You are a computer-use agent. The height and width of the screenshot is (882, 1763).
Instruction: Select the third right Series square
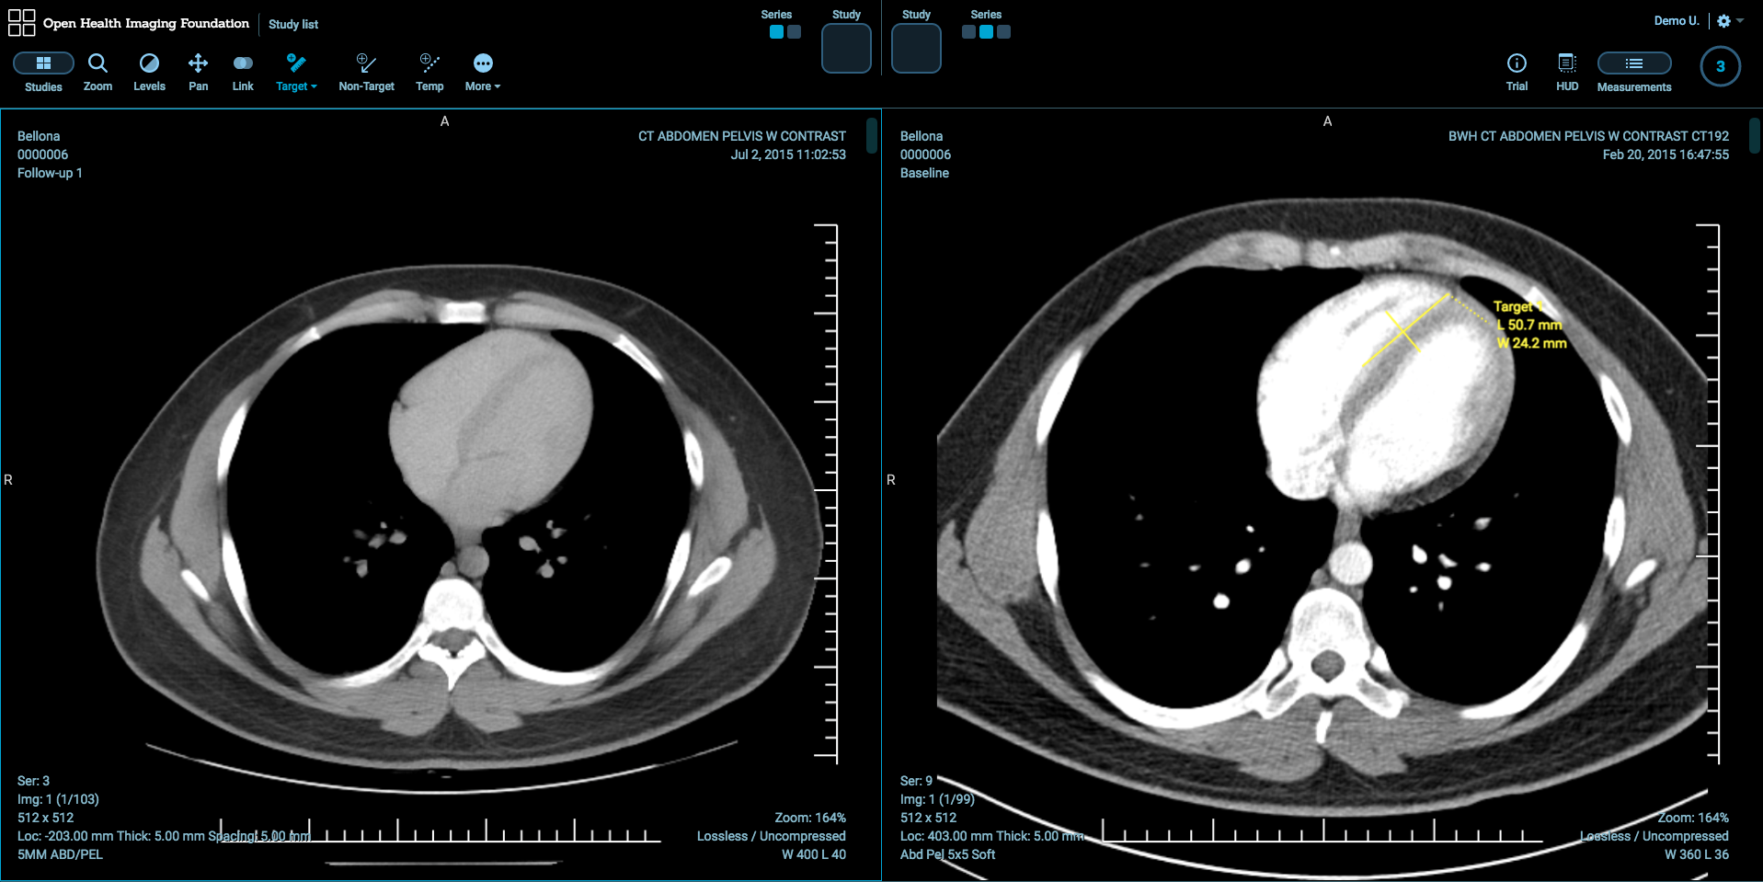(x=1003, y=32)
